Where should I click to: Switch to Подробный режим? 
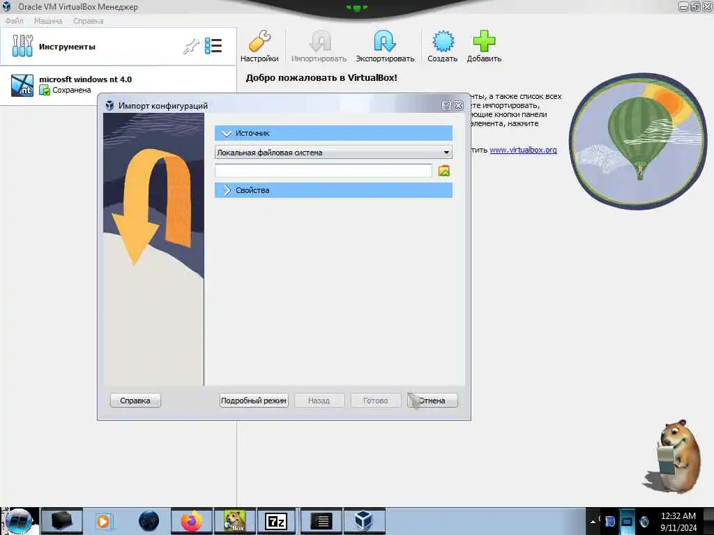pyautogui.click(x=254, y=401)
